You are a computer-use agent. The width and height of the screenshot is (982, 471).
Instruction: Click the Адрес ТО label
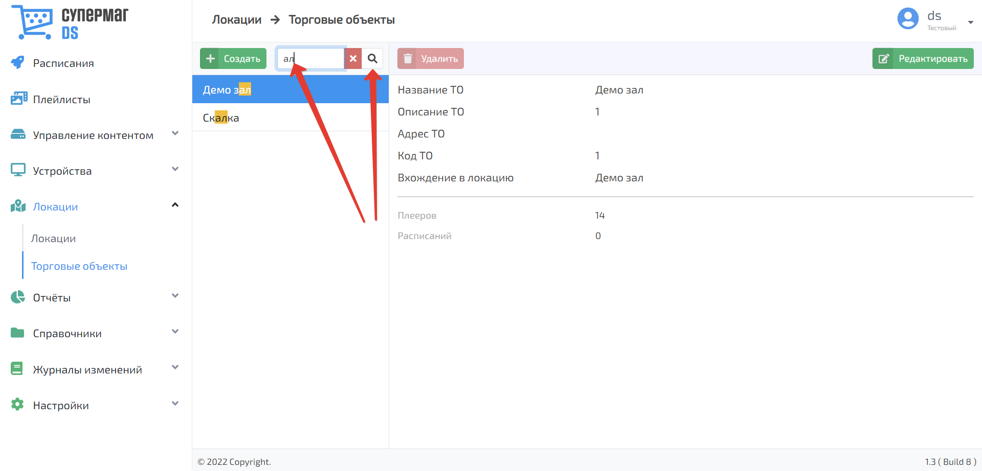pos(421,134)
